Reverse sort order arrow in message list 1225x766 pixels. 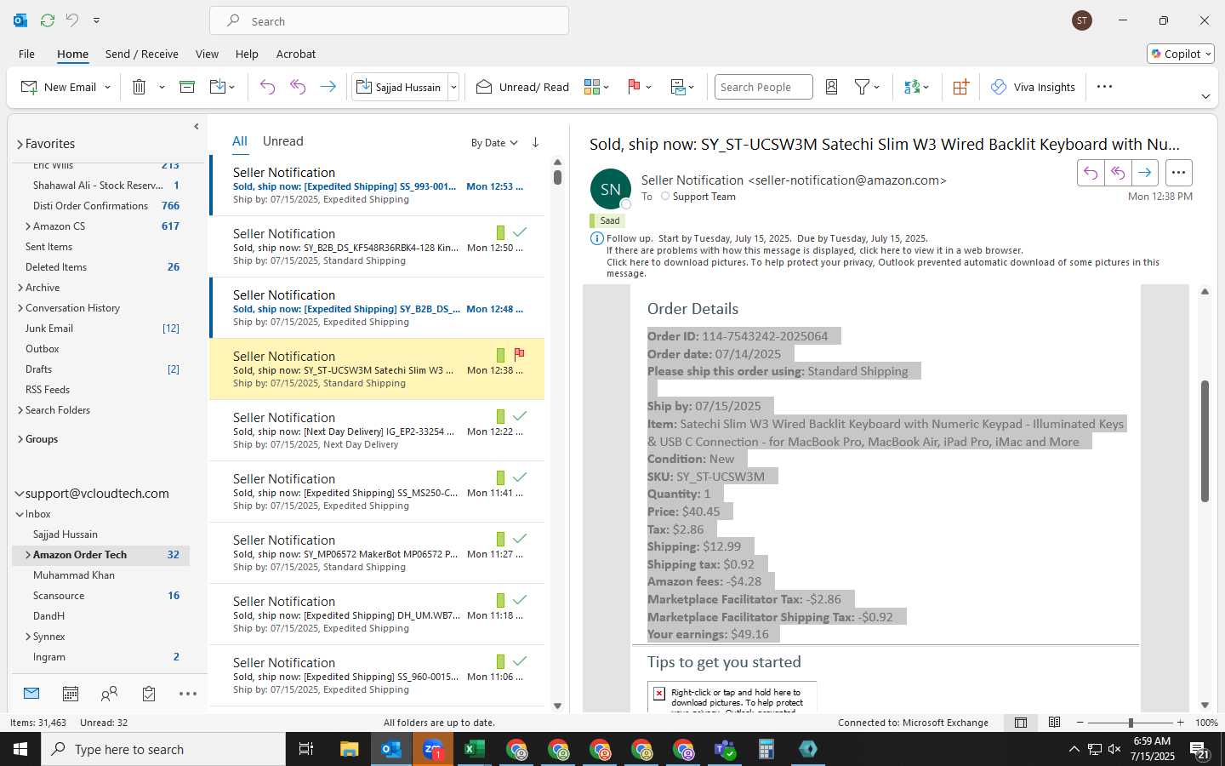535,142
